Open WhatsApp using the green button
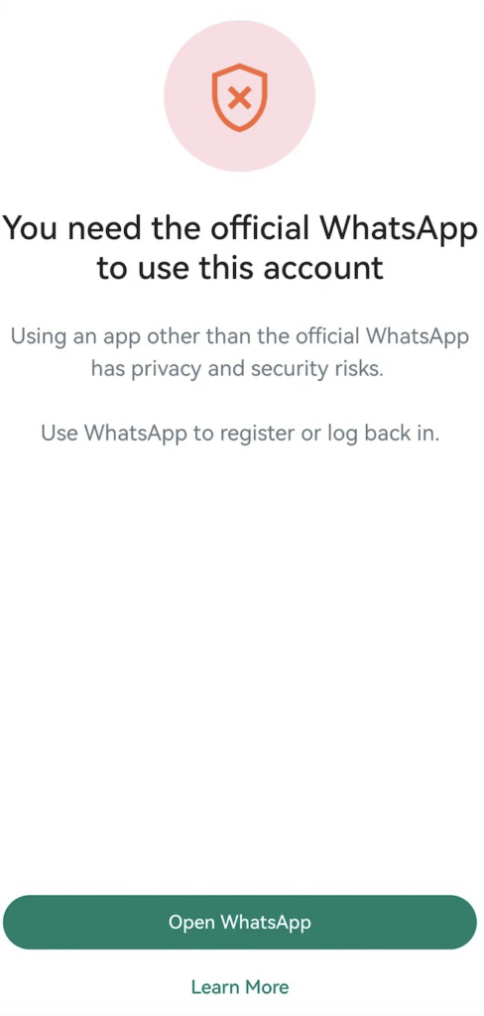This screenshot has height=1016, width=484. click(240, 922)
